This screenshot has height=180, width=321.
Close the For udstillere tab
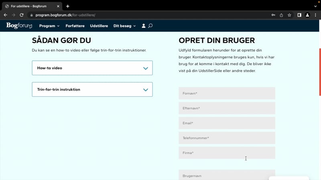pyautogui.click(x=58, y=6)
